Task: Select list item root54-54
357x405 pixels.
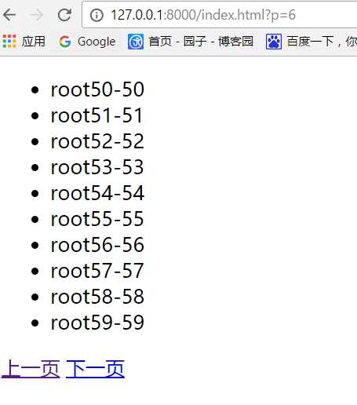Action: [x=97, y=193]
